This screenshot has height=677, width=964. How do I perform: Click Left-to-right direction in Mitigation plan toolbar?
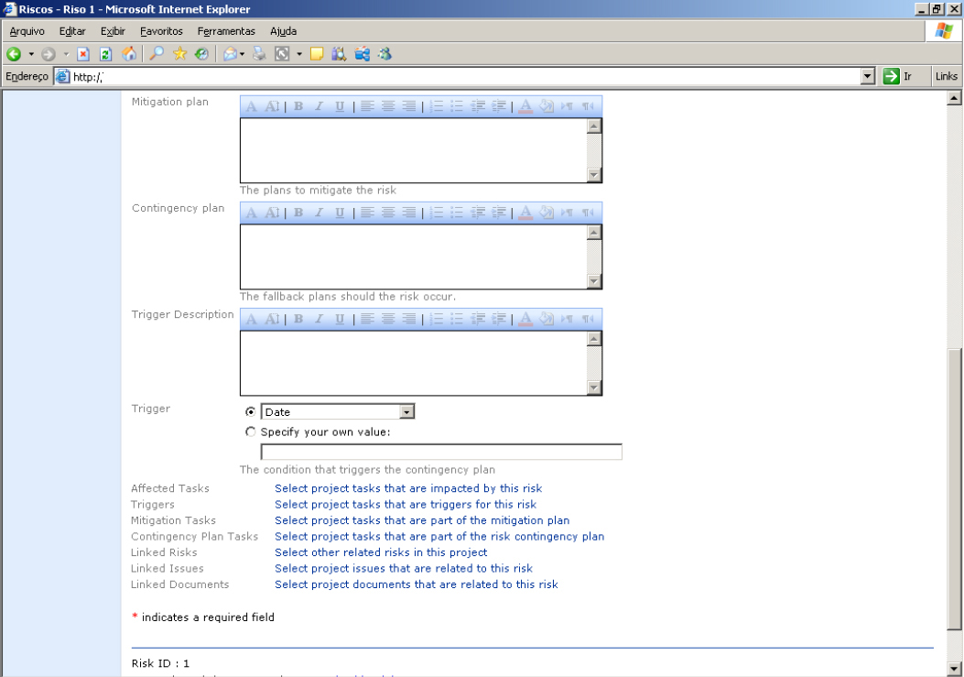(567, 106)
